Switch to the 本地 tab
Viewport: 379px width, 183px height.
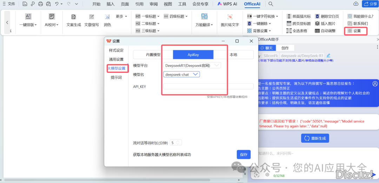pos(233,55)
